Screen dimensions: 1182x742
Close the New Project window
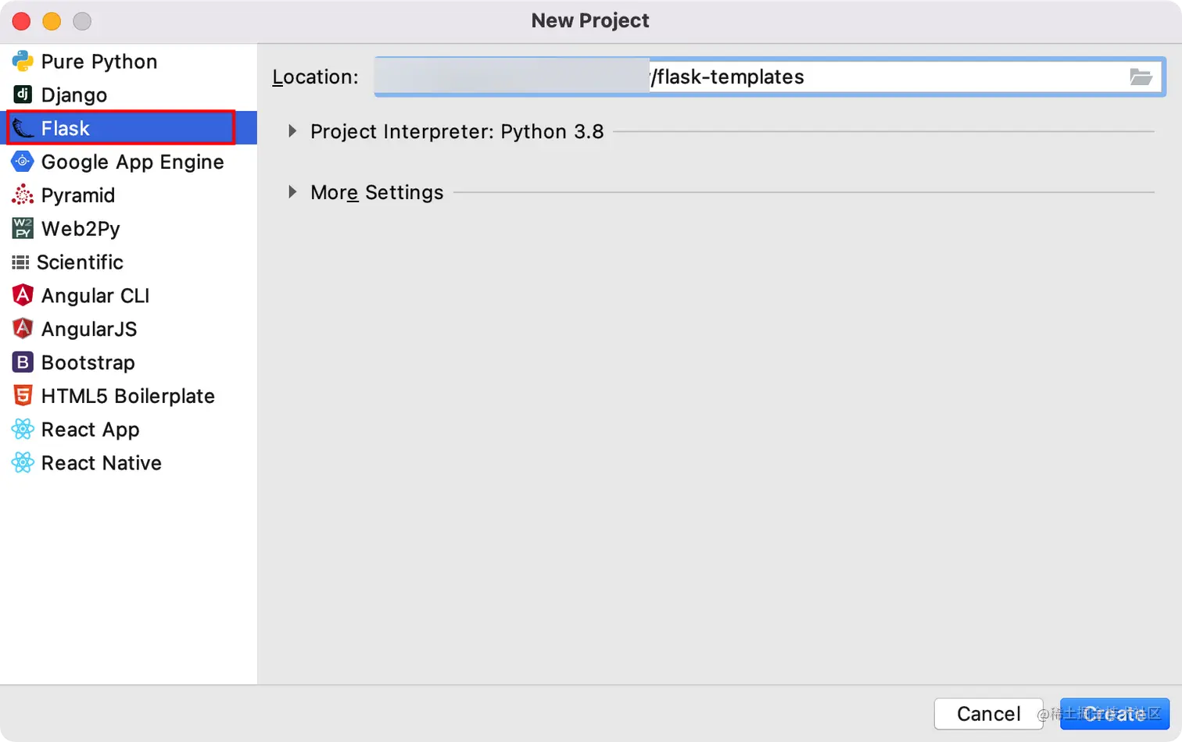pos(22,21)
